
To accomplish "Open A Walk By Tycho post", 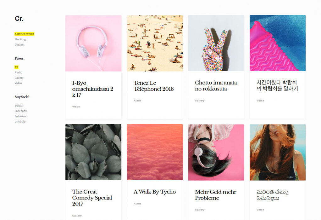I will click(x=155, y=192).
